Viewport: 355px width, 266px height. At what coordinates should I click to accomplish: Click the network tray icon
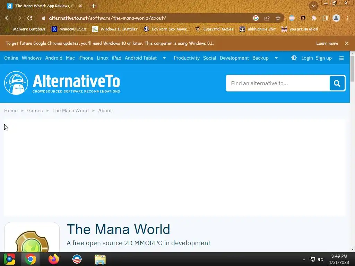pos(312,259)
